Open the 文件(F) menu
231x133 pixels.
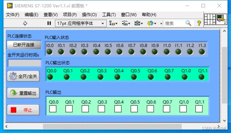point(13,15)
